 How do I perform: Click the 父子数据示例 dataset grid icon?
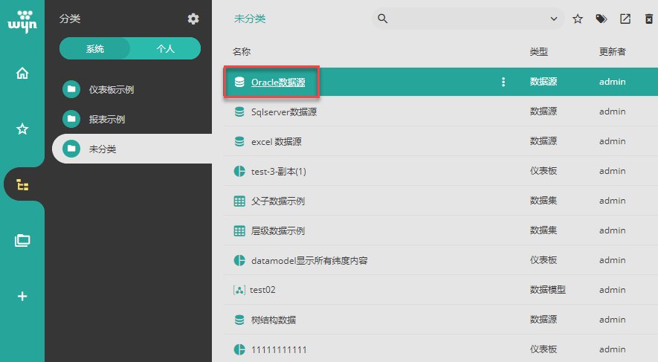239,201
